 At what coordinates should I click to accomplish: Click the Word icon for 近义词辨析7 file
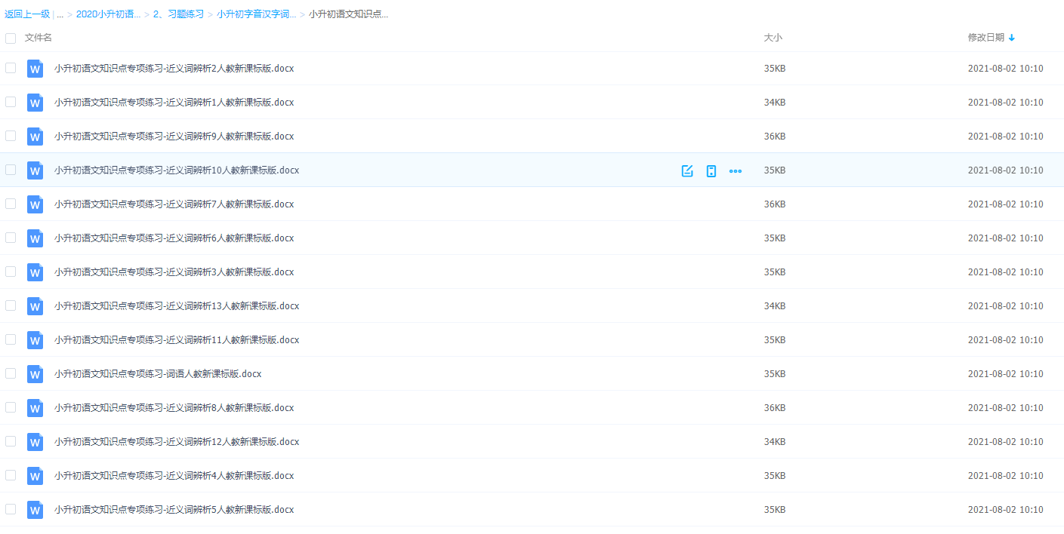tap(35, 204)
